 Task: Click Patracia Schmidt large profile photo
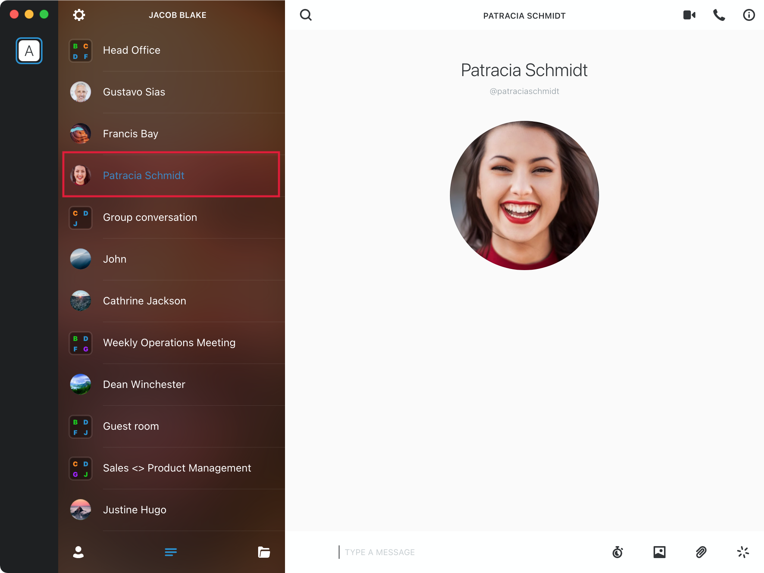pos(525,195)
